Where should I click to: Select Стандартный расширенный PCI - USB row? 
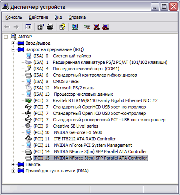[99, 120]
